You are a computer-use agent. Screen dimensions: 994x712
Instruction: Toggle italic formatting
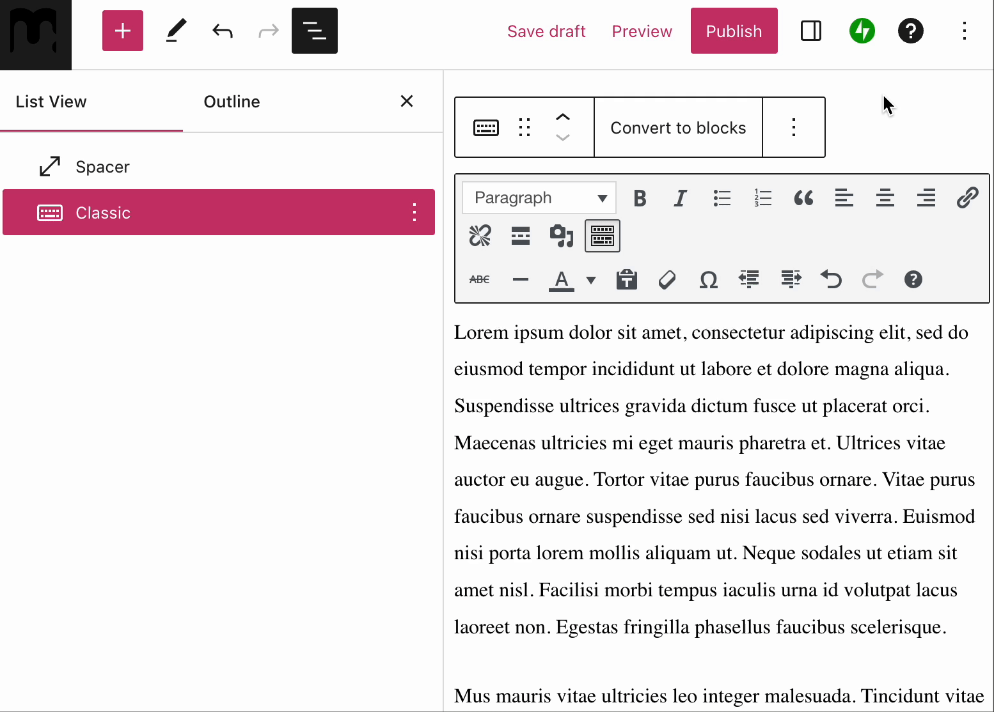[x=681, y=198]
